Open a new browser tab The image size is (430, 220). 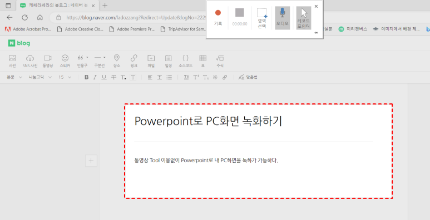click(x=105, y=5)
